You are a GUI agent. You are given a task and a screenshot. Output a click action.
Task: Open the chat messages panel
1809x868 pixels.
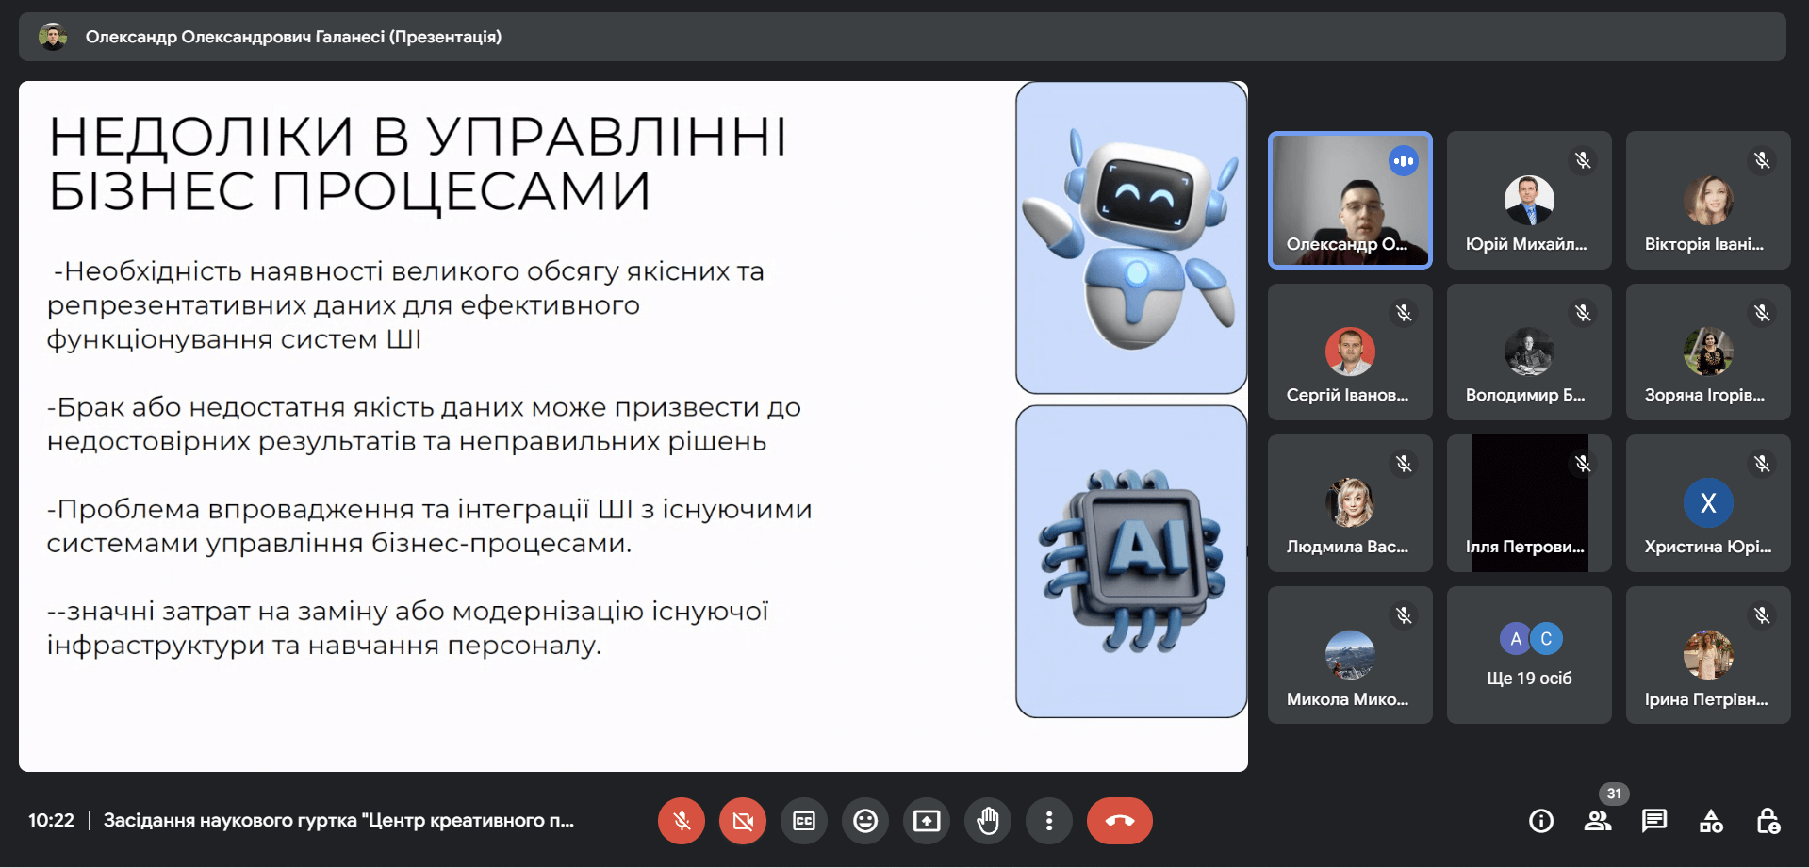tap(1654, 821)
